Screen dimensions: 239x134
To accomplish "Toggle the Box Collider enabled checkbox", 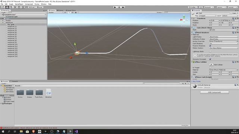I will pos(196,62).
